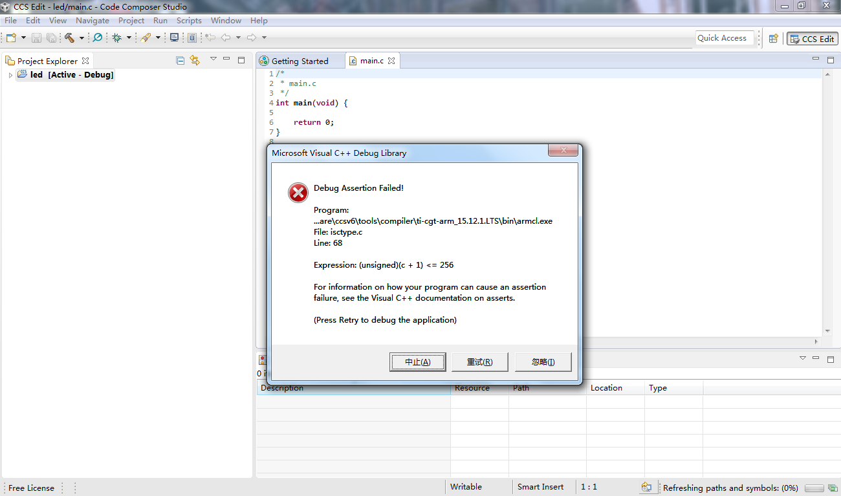Click the editor vertical scrollbar up arrow

pos(827,74)
